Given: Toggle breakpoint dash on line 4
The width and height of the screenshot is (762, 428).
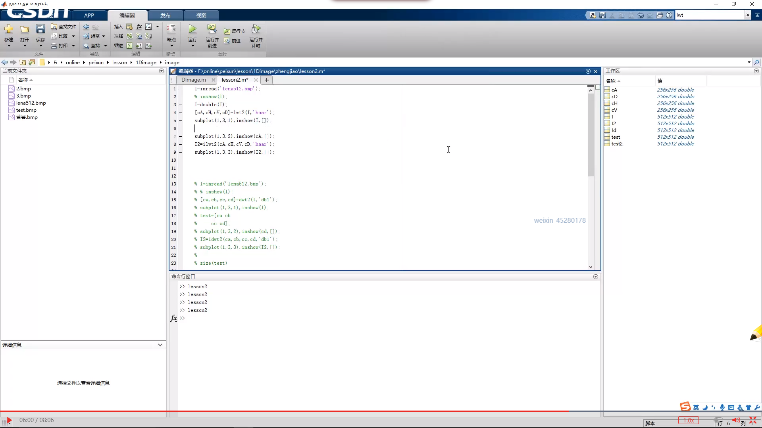Looking at the screenshot, I should click(x=180, y=113).
